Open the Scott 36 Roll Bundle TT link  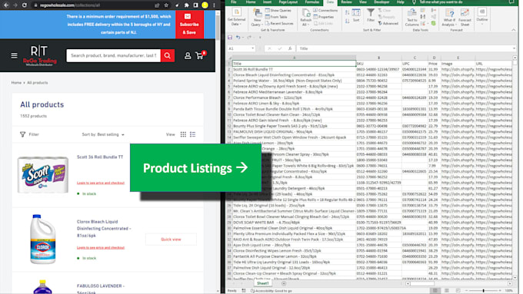point(100,157)
